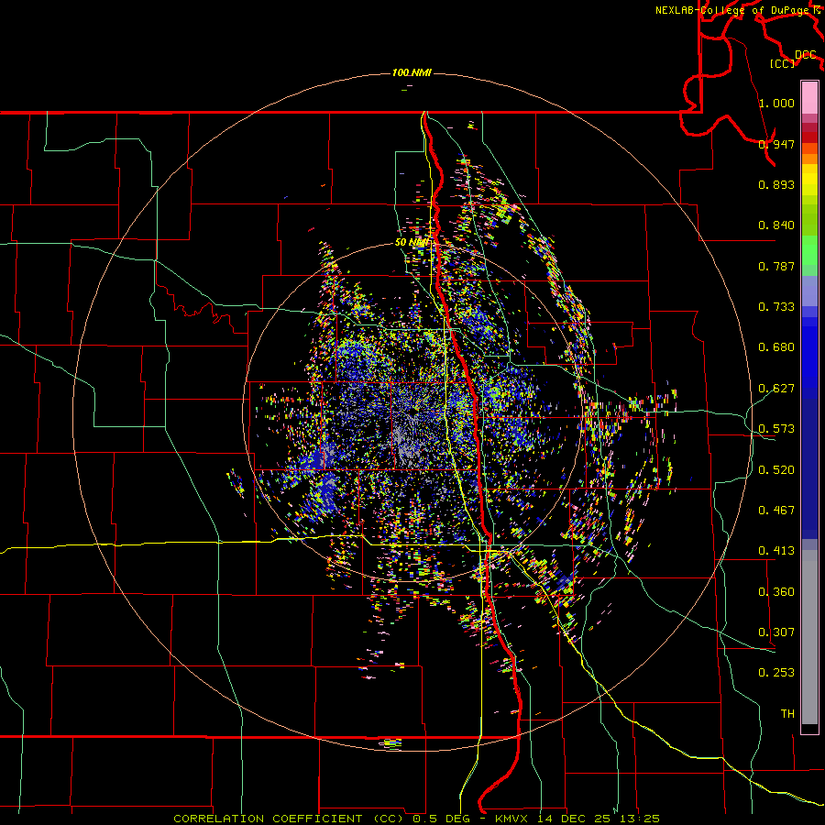Click the 0.573 legend value

(x=776, y=429)
